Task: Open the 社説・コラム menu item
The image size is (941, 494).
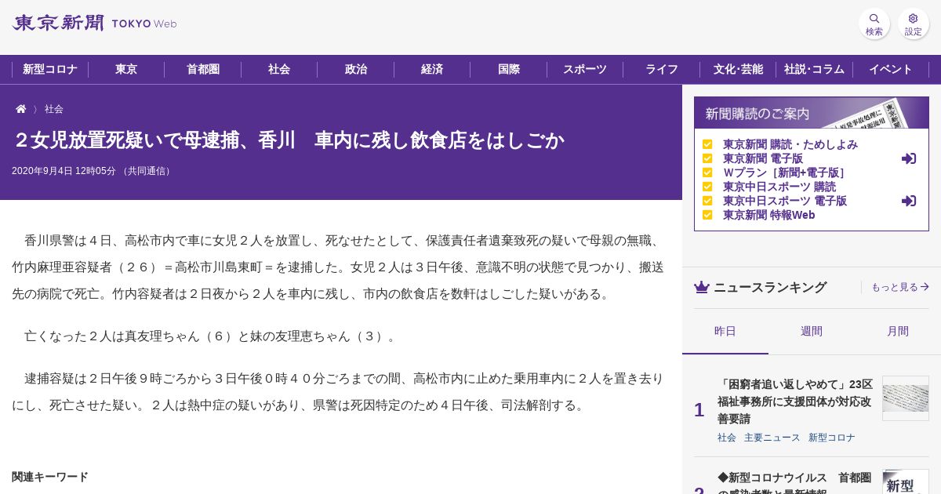Action: (815, 69)
